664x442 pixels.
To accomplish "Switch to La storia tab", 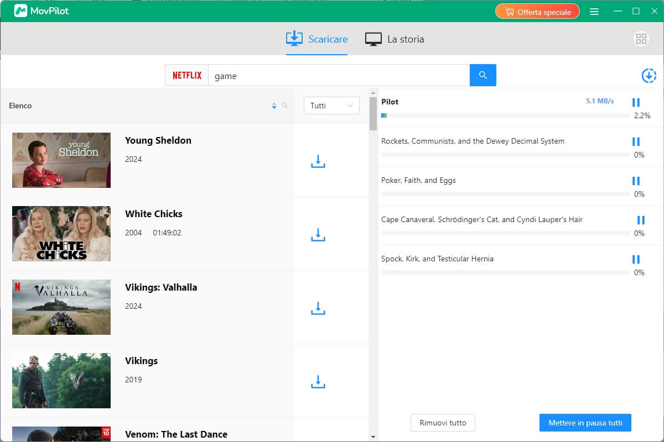I will [395, 39].
